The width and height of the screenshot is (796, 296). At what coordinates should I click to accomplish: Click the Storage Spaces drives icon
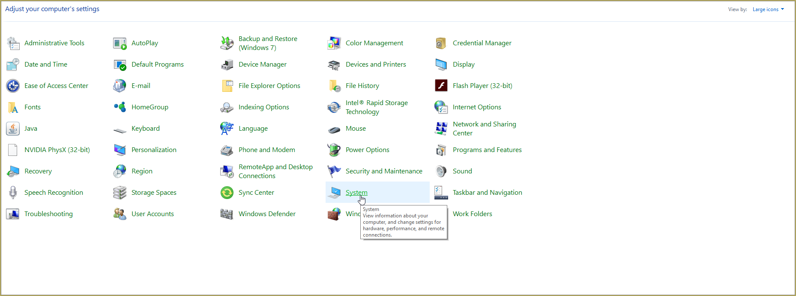[x=120, y=193]
